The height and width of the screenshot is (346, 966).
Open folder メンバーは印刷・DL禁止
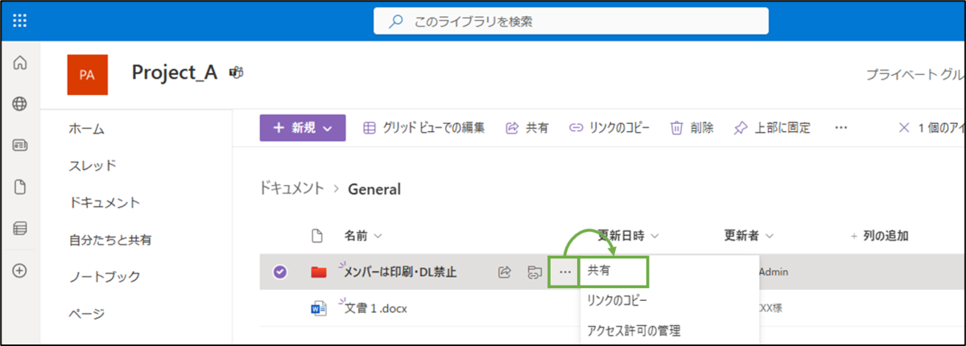click(400, 272)
